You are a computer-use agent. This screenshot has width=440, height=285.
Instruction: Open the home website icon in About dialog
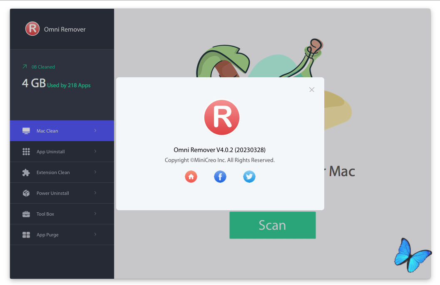click(x=191, y=177)
